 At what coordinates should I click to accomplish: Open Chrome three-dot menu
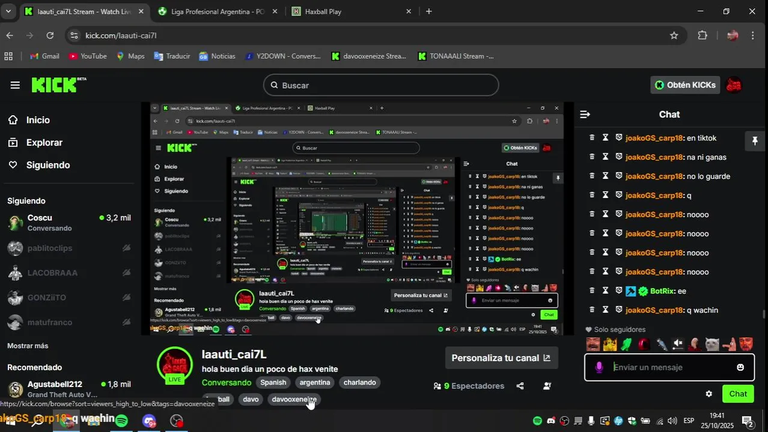752,35
